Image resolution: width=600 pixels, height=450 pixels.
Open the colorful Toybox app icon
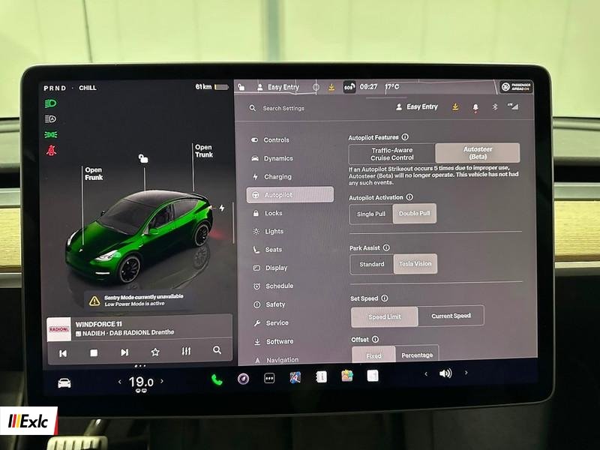[347, 376]
